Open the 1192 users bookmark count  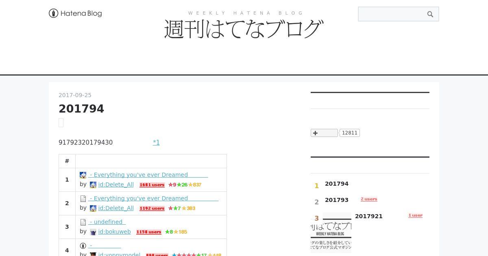(152, 208)
